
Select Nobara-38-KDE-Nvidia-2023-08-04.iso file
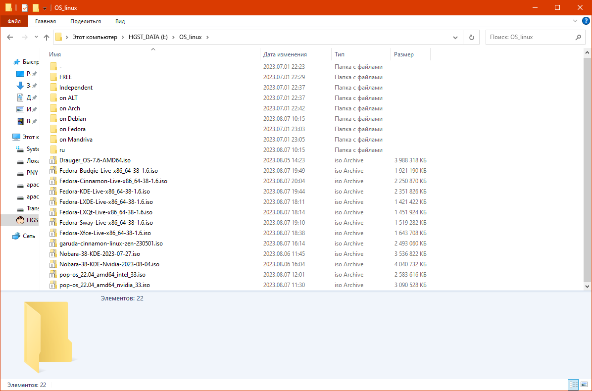pyautogui.click(x=109, y=264)
